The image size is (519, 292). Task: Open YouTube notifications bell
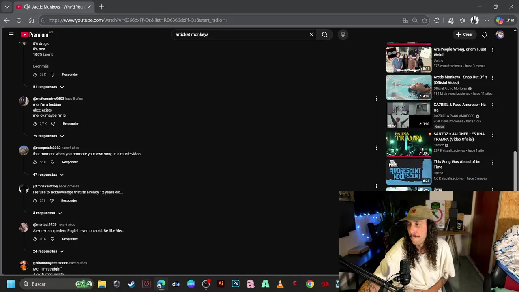[x=484, y=34]
